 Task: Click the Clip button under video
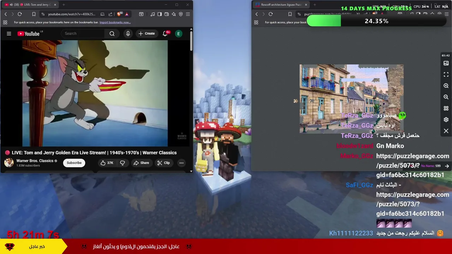pos(163,163)
